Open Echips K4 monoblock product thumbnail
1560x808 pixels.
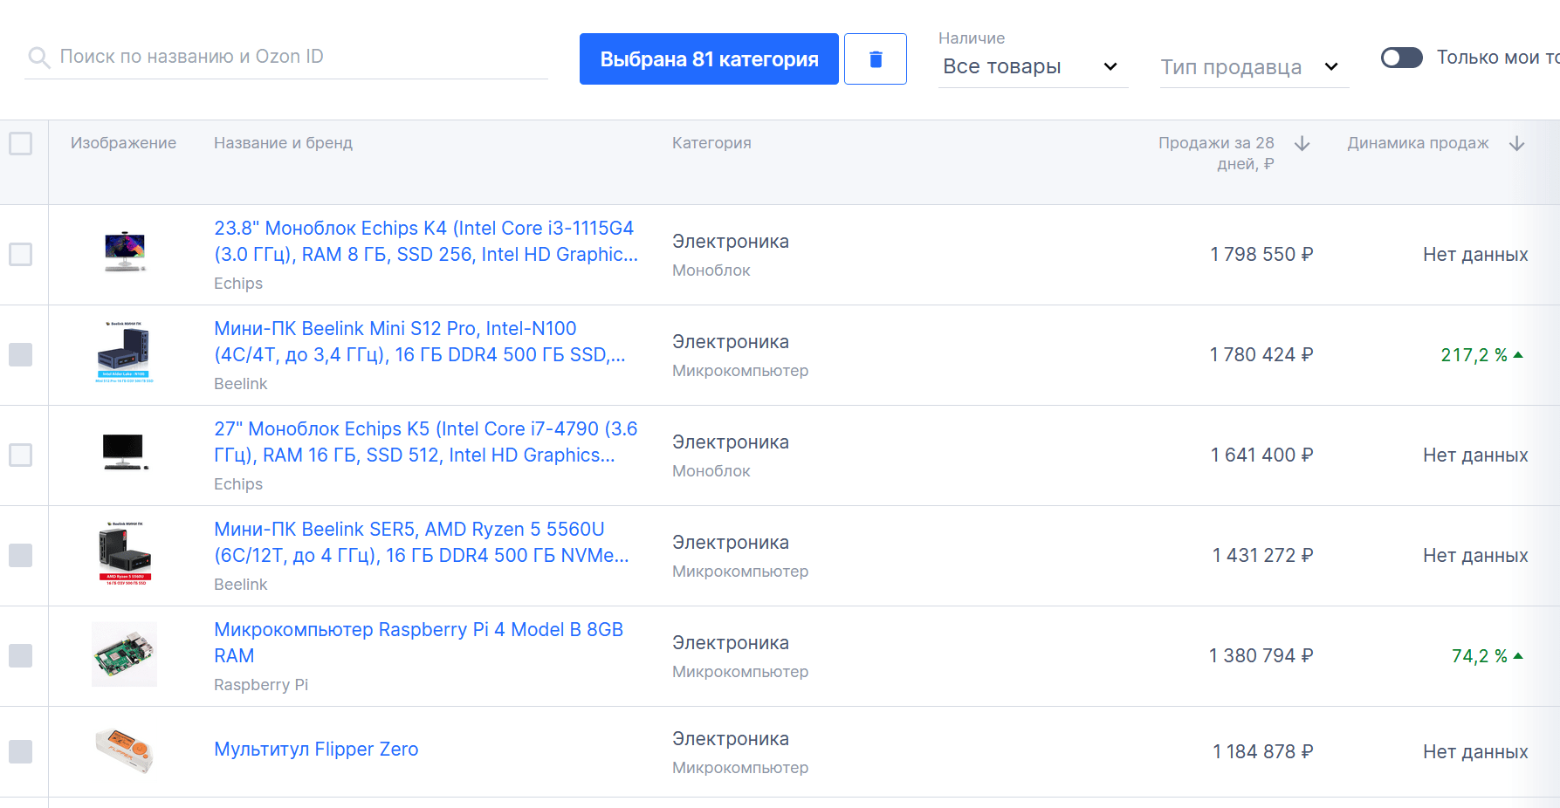tap(125, 254)
